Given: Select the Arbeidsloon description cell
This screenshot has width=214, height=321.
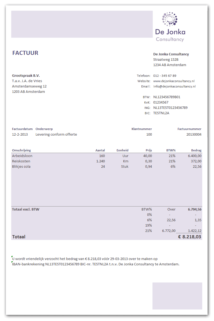Looking at the screenshot, I should click(22, 156).
